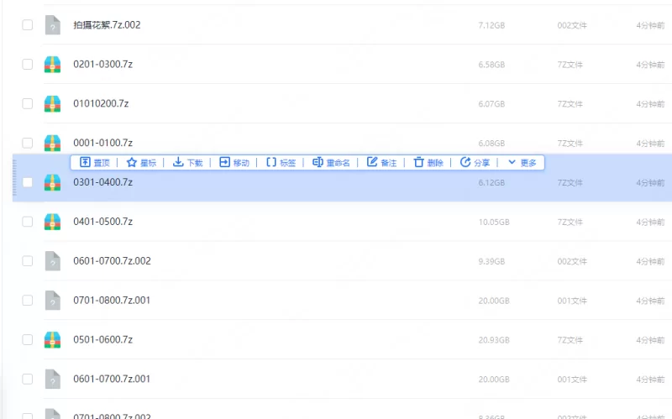
Task: Click the 4分钟前 time of 0401-0500.7z
Action: pos(650,222)
